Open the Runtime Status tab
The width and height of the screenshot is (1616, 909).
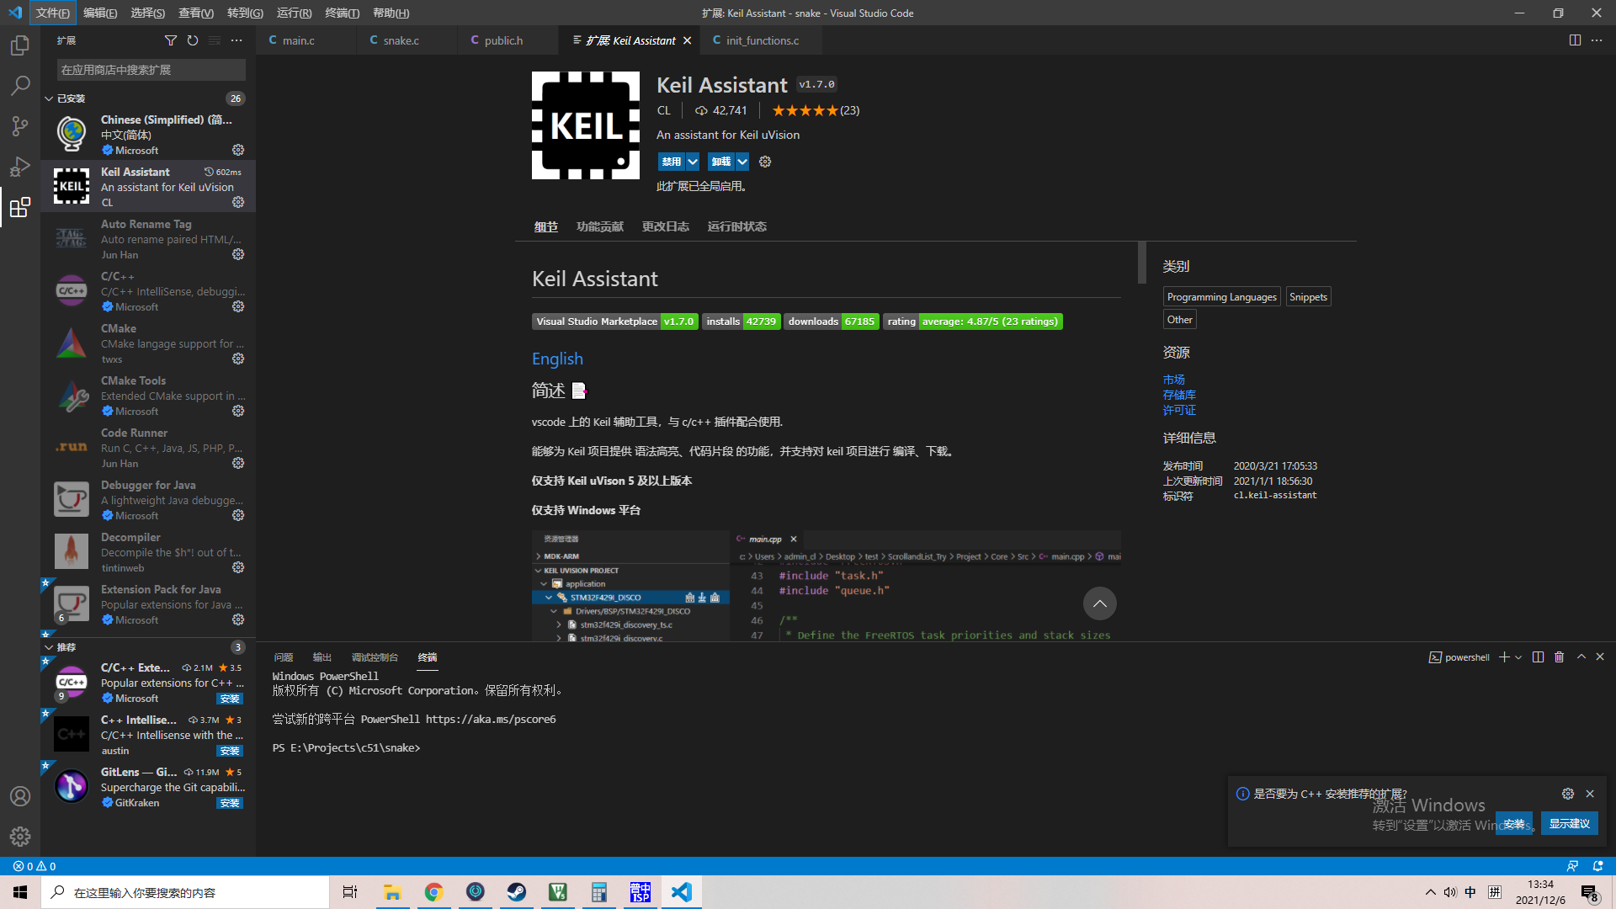[737, 227]
